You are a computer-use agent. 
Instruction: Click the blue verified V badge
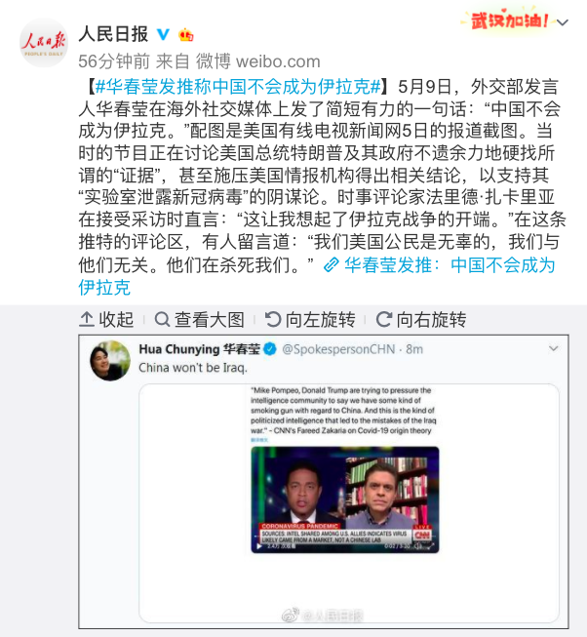point(163,34)
